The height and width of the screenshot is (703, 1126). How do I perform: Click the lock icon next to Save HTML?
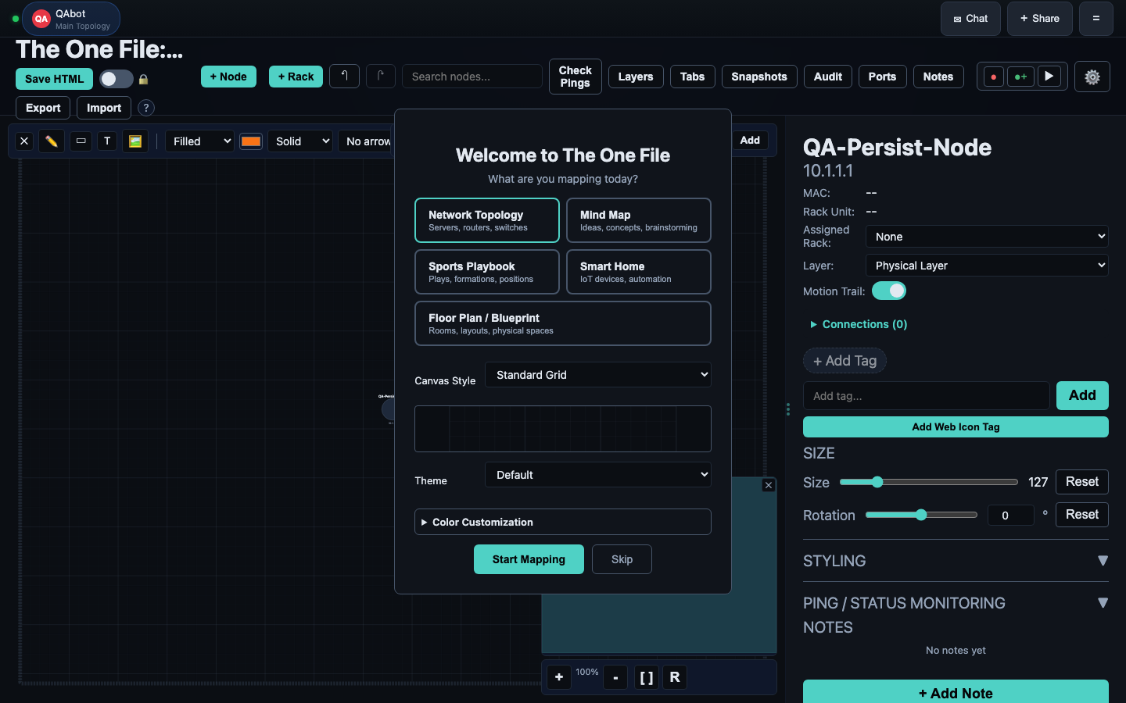pos(143,79)
